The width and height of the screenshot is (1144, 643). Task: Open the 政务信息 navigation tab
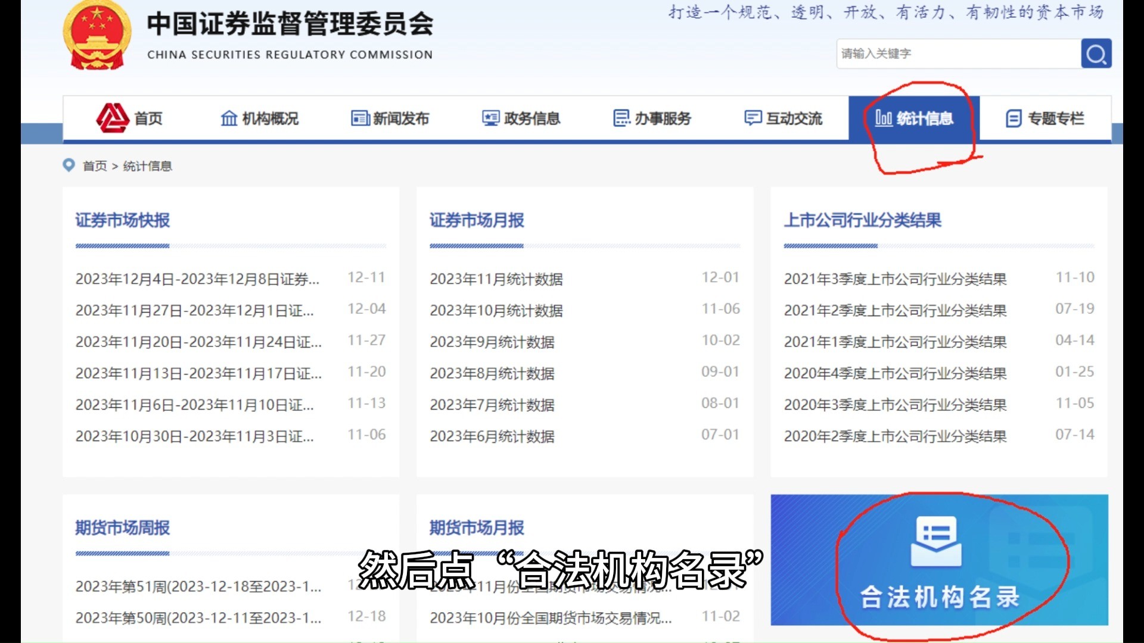click(x=521, y=118)
